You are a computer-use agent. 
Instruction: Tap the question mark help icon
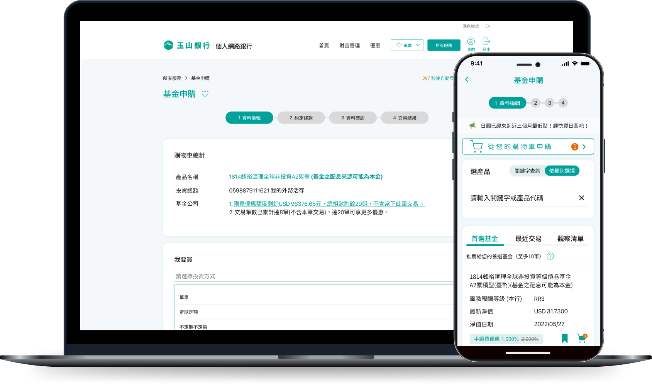tap(550, 256)
